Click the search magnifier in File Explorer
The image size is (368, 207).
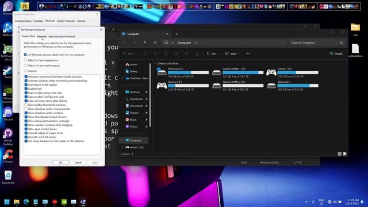(342, 43)
